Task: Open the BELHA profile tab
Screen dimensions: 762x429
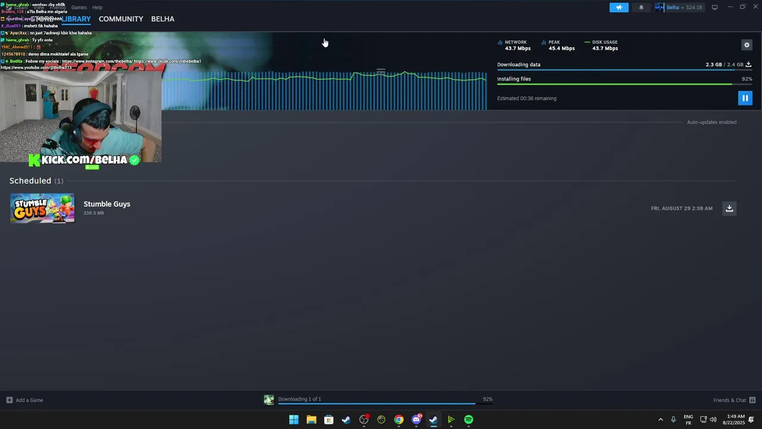Action: (163, 19)
